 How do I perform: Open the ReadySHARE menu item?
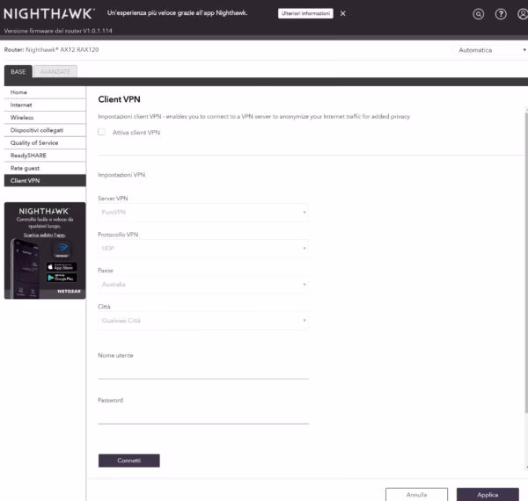45,156
